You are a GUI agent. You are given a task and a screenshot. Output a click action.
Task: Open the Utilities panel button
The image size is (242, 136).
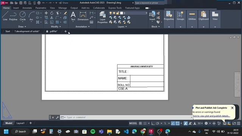(x=192, y=19)
